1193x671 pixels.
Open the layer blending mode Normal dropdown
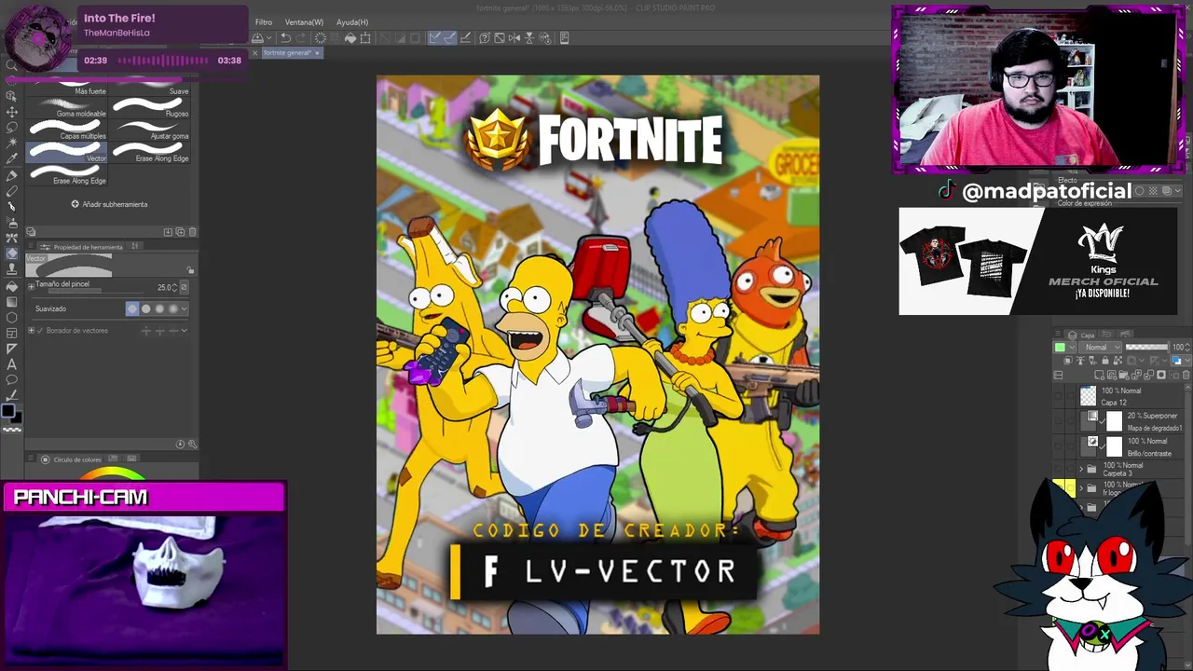pyautogui.click(x=1100, y=348)
